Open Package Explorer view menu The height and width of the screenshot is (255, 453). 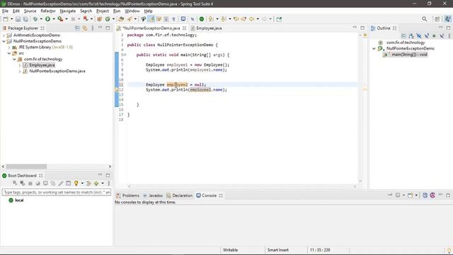click(93, 28)
